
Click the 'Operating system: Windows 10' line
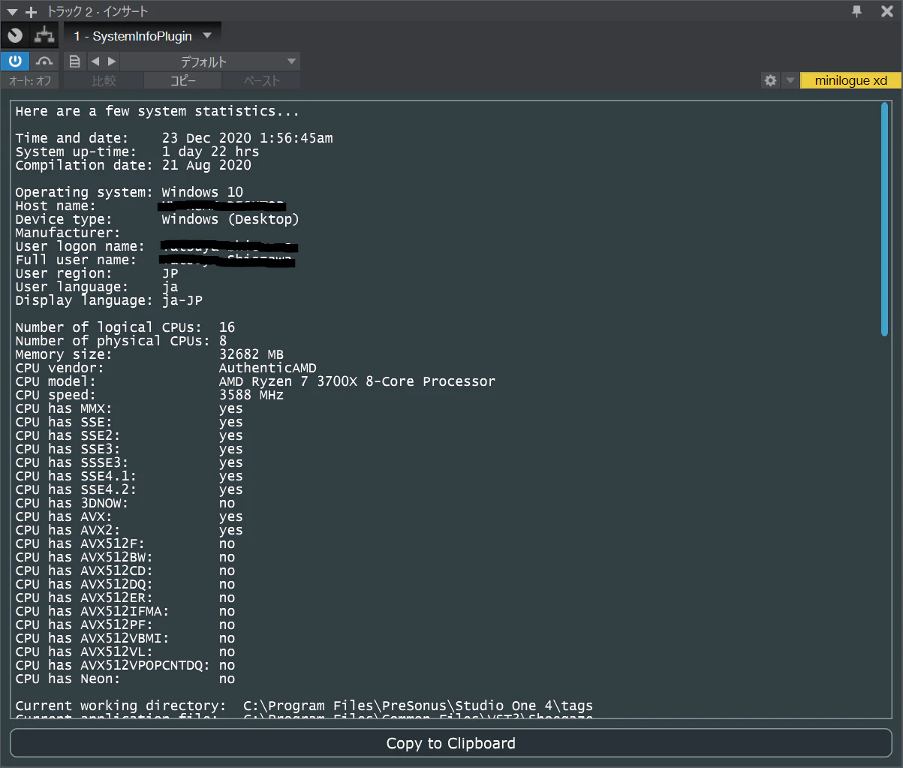(129, 192)
